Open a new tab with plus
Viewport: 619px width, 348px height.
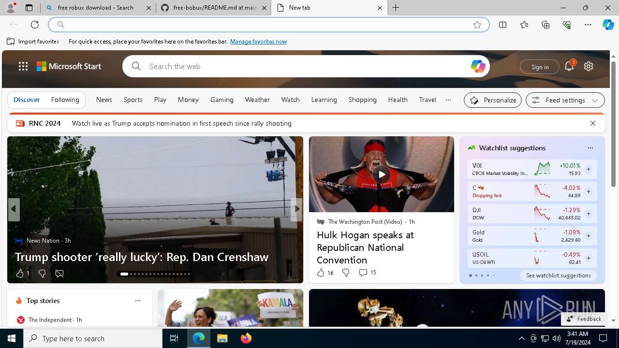pos(396,8)
